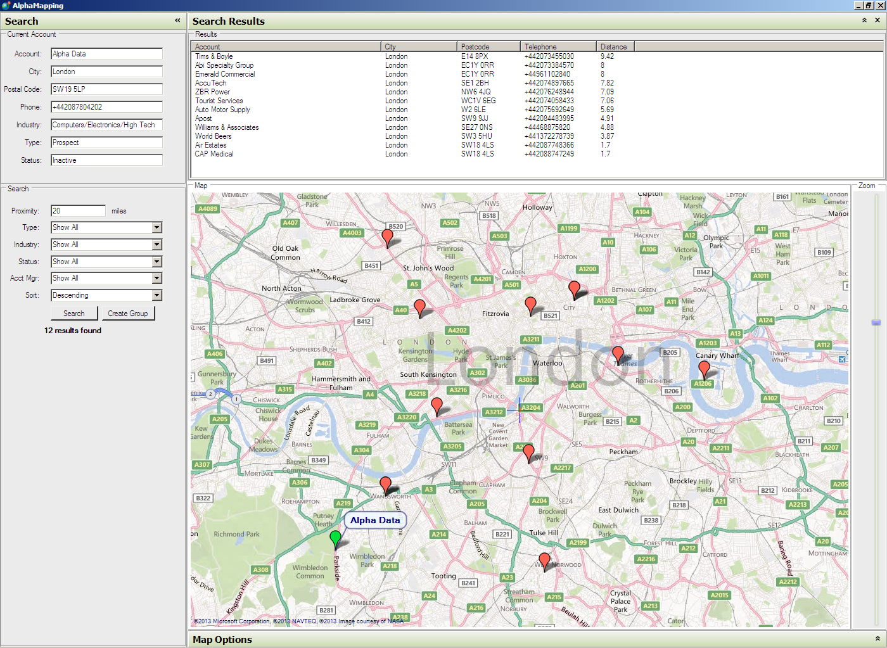
Task: Click the Alpha Data map callout label
Action: coord(375,520)
